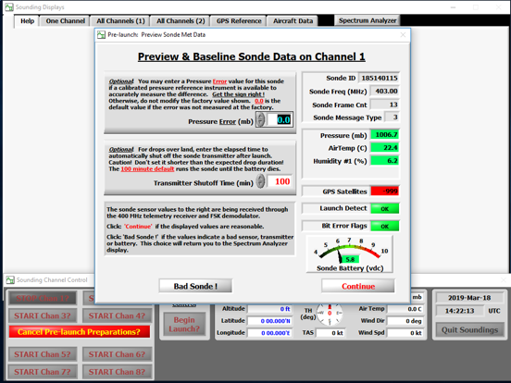Click Cancel Pre-launch Preparations? button
The width and height of the screenshot is (511, 383).
(x=80, y=332)
